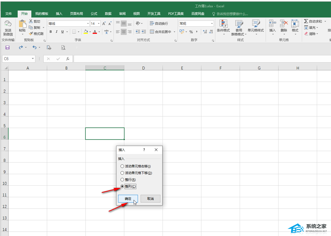Click the Save icon in quick access toolbar
This screenshot has height=236, width=331.
click(7, 47)
